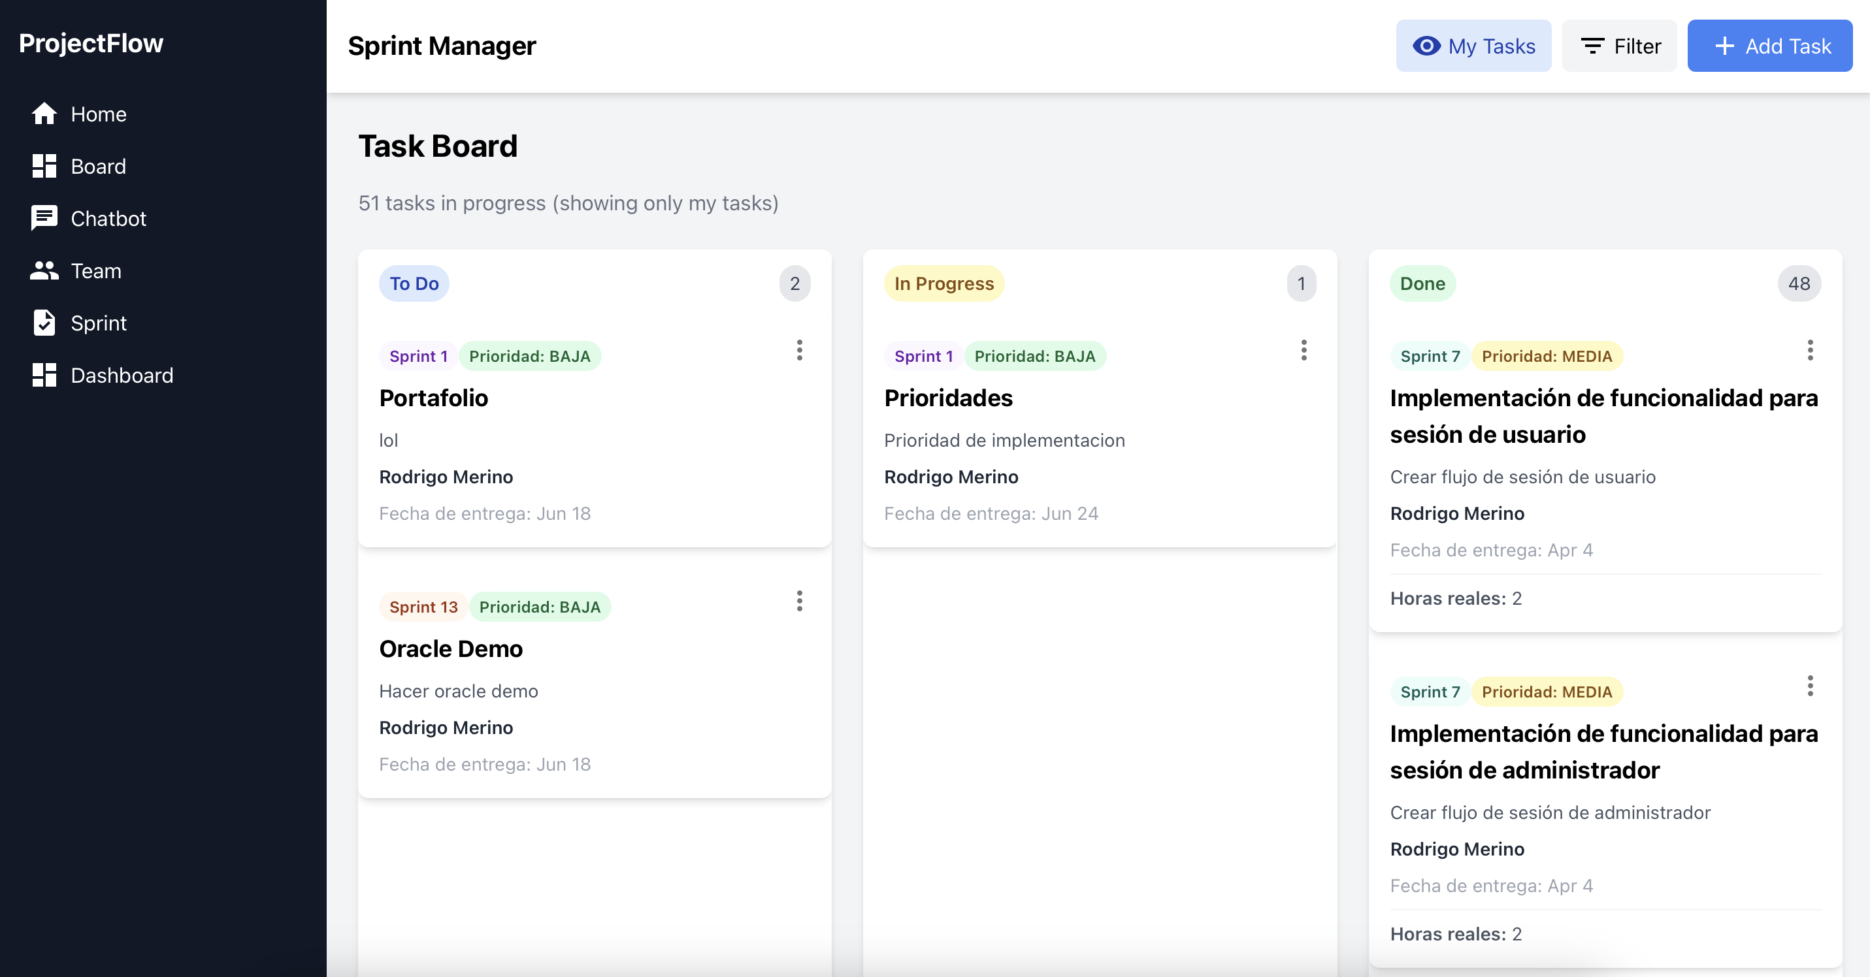
Task: Open menu for sesión de usuario task
Action: click(1810, 350)
